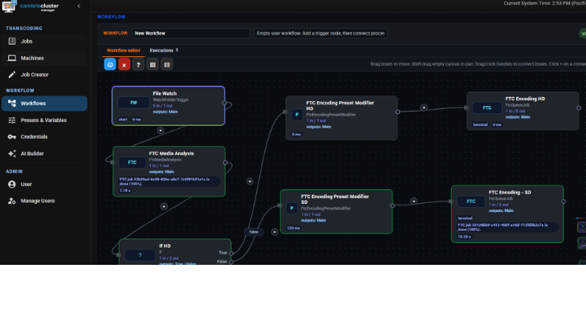Click the question mark badge on If HD

coord(140,255)
